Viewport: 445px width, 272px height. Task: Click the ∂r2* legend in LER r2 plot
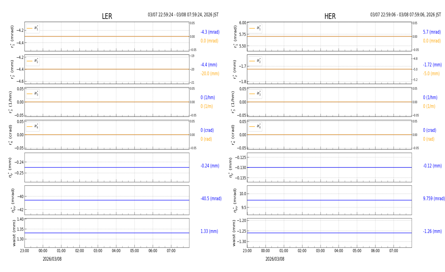pos(33,61)
